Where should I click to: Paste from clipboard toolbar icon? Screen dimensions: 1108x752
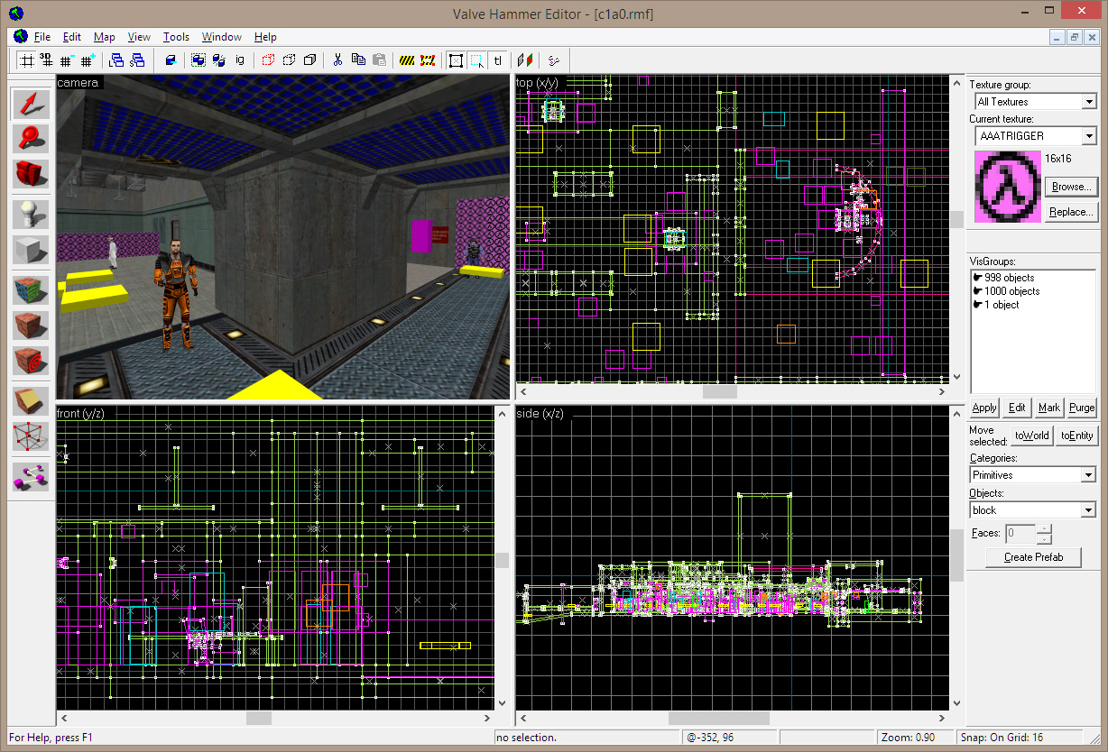click(x=379, y=60)
